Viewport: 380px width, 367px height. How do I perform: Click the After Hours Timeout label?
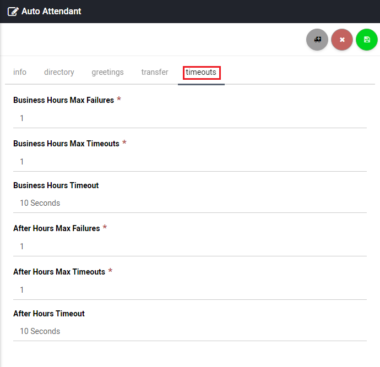(49, 314)
